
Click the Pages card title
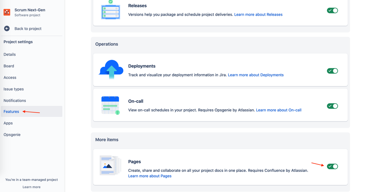pos(135,162)
